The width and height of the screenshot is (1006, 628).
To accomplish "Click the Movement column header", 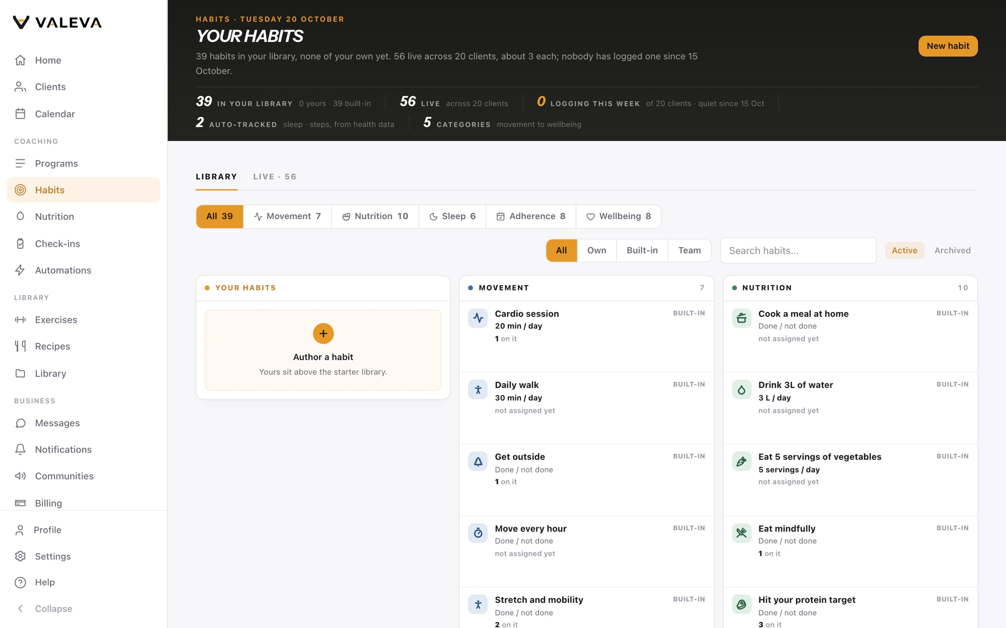I will (x=587, y=288).
